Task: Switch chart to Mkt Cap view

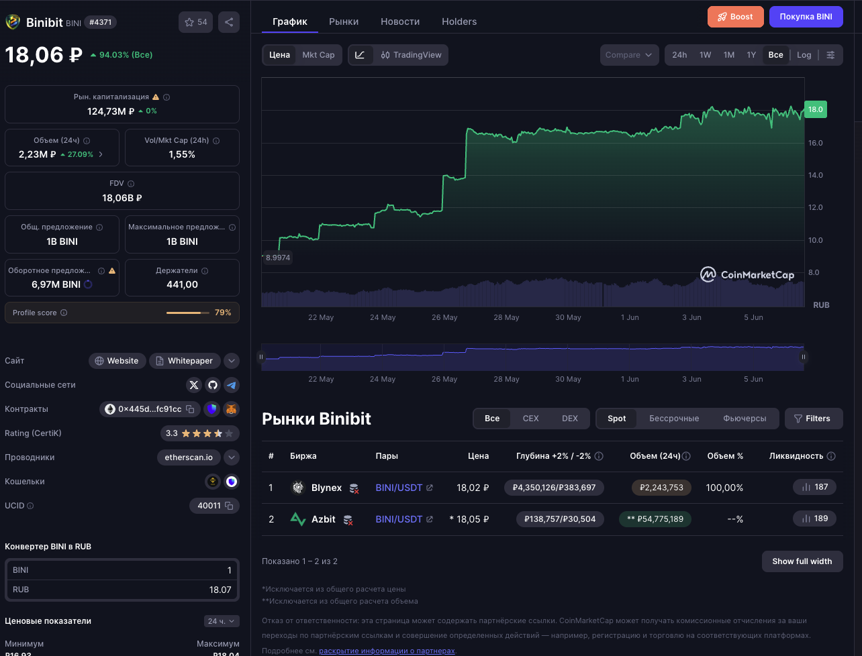Action: point(318,55)
